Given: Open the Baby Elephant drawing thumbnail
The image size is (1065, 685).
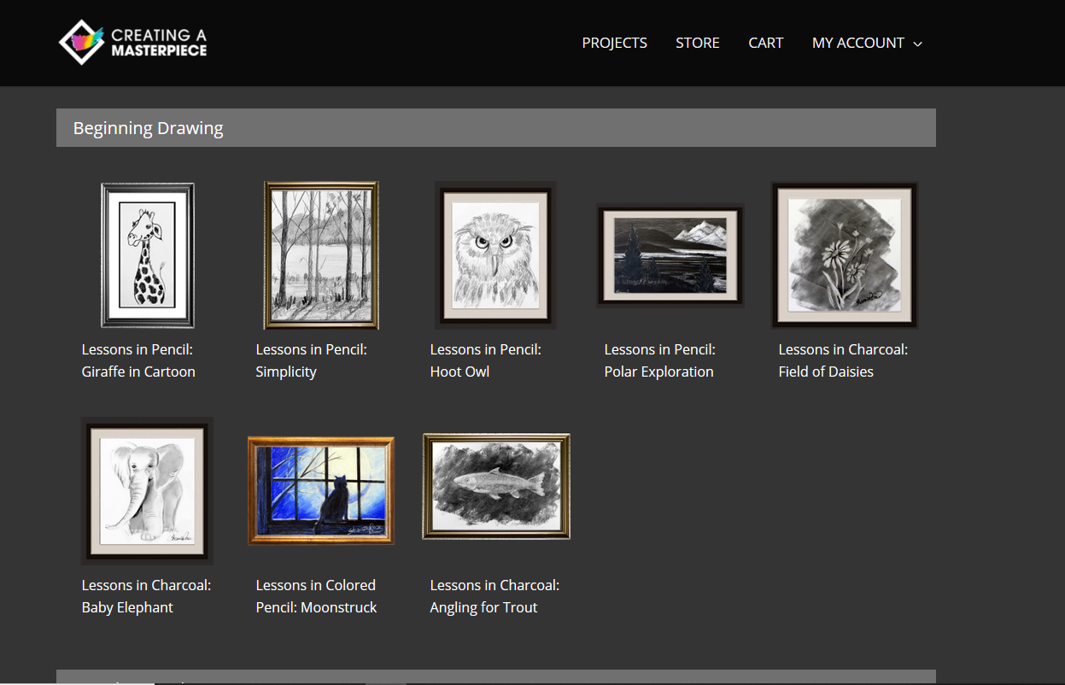Looking at the screenshot, I should click(x=147, y=490).
